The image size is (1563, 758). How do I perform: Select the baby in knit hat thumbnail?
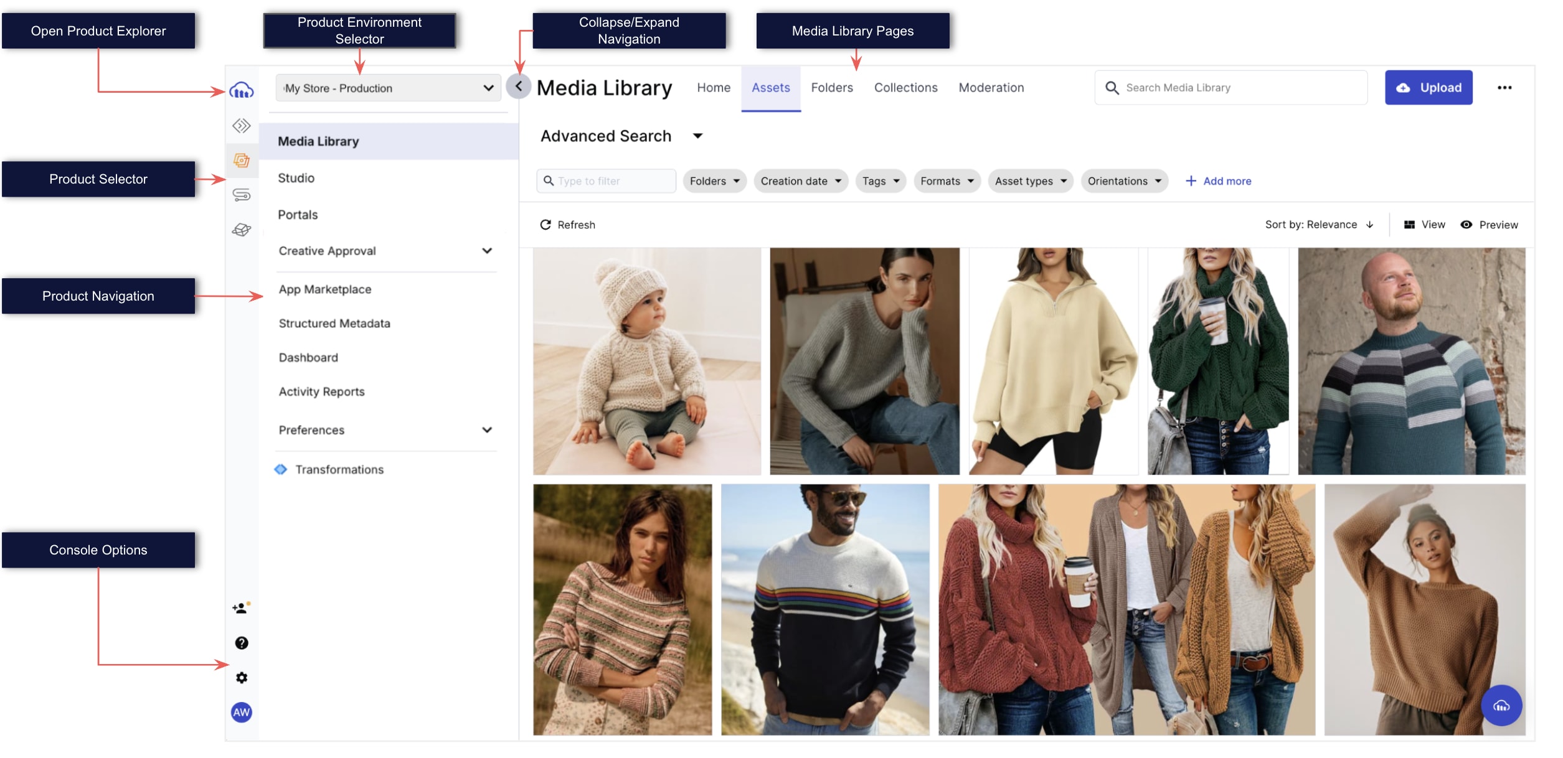click(x=646, y=362)
